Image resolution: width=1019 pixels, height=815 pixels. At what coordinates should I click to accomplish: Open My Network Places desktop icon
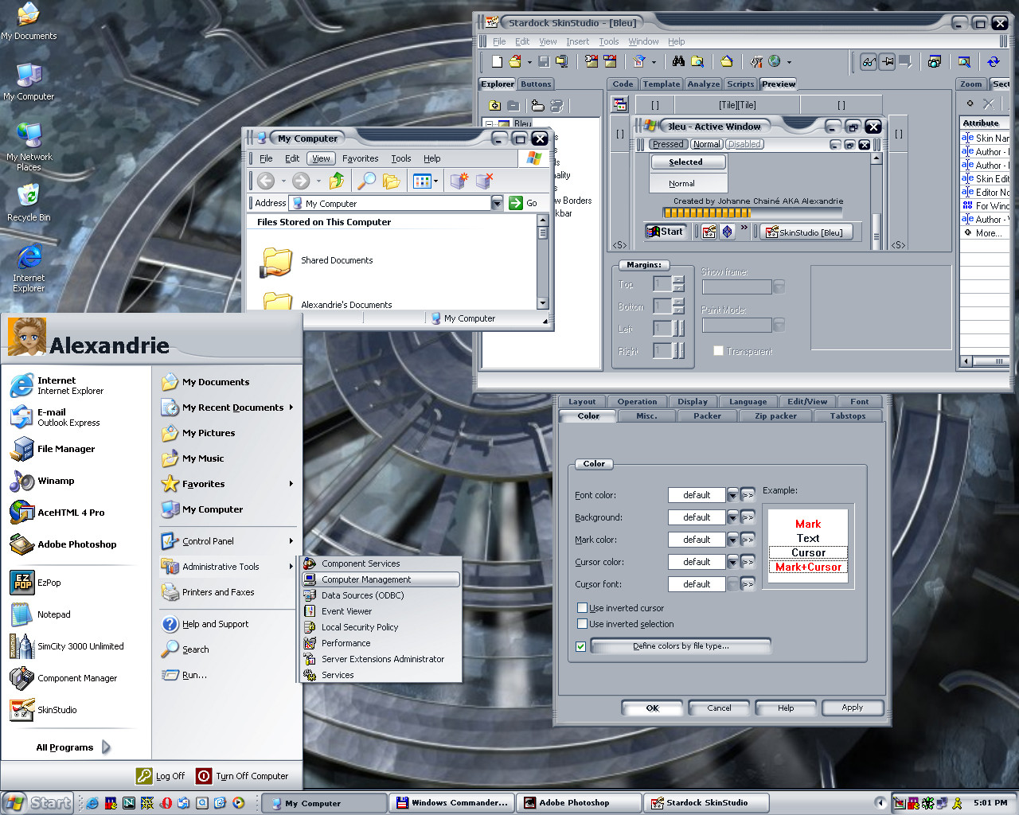[29, 146]
